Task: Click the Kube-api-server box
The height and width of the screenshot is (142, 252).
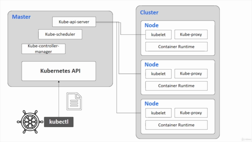Action: click(x=74, y=22)
